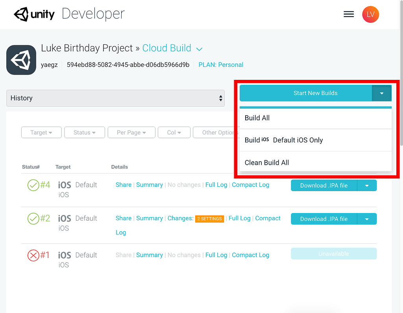Open the hamburger menu in top right
Screen dimensions: 403x313
pos(349,14)
